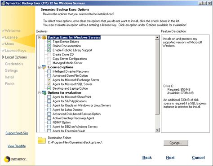Click the features list scroll down arrow
The width and height of the screenshot is (213, 166).
tap(157, 130)
